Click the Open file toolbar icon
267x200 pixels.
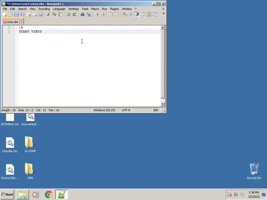10,15
